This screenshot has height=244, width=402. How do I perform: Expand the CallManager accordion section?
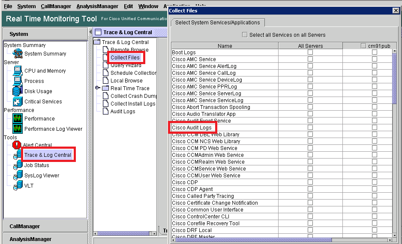(x=45, y=226)
